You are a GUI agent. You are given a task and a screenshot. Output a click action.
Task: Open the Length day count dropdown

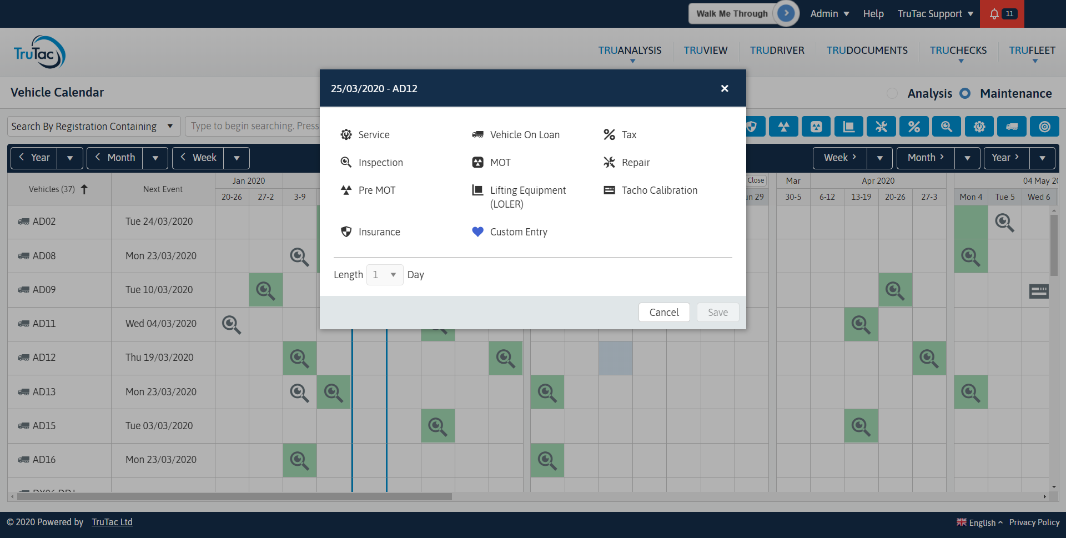pyautogui.click(x=385, y=275)
